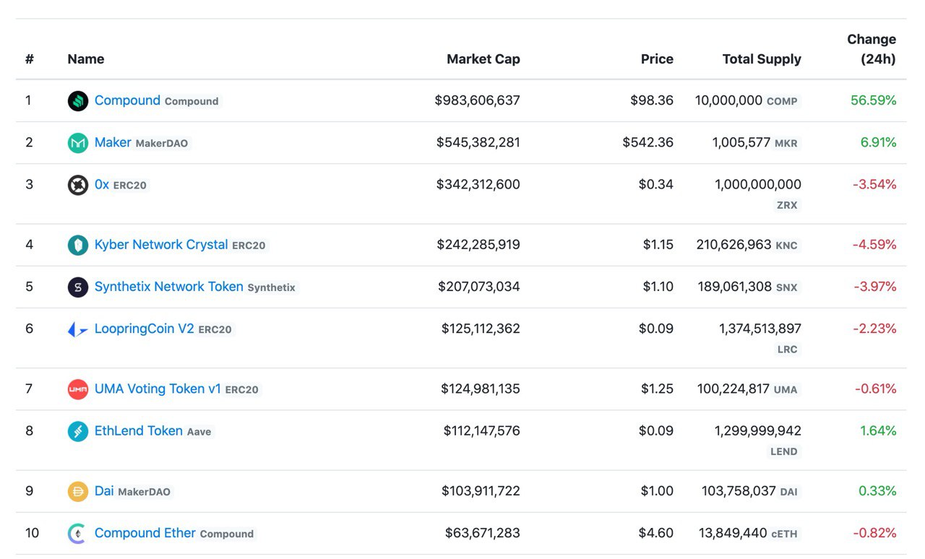925x559 pixels.
Task: Click the $4.60 price value
Action: [656, 532]
